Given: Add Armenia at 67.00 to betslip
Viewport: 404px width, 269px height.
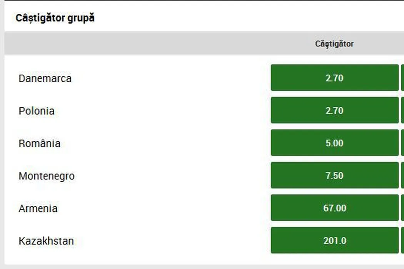Looking at the screenshot, I should pos(334,208).
